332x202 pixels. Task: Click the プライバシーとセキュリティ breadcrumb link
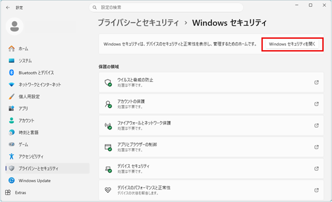pos(138,23)
